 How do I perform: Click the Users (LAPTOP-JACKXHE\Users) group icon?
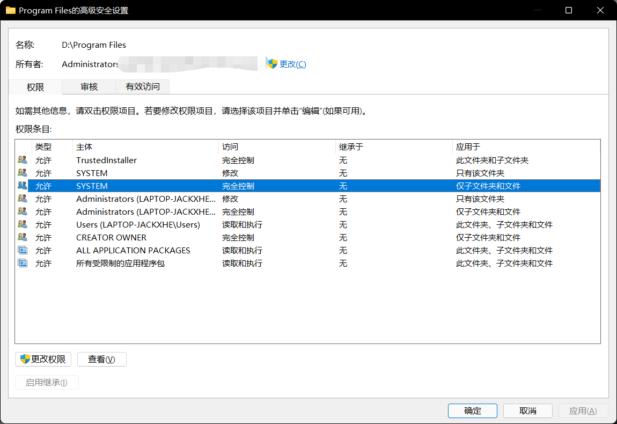22,224
